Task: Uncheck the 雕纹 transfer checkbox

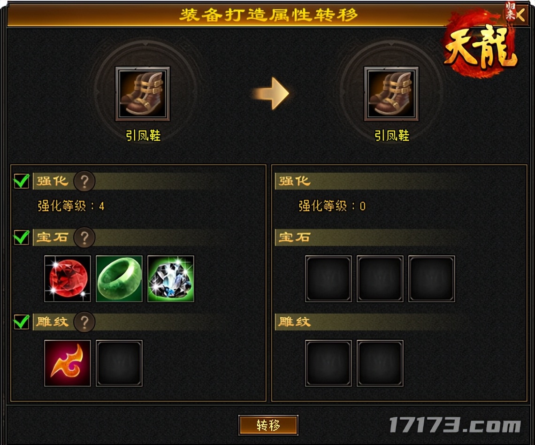Action: [22, 322]
